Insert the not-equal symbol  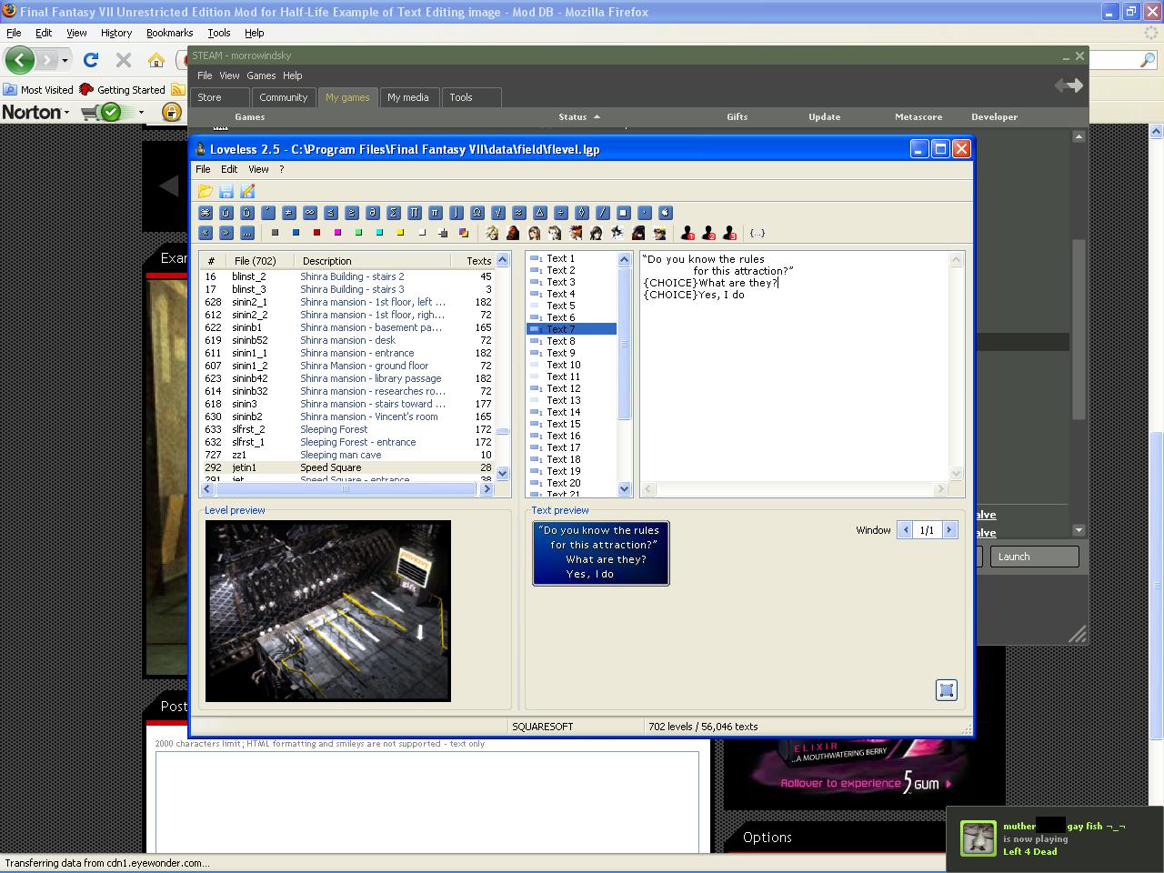coord(288,212)
